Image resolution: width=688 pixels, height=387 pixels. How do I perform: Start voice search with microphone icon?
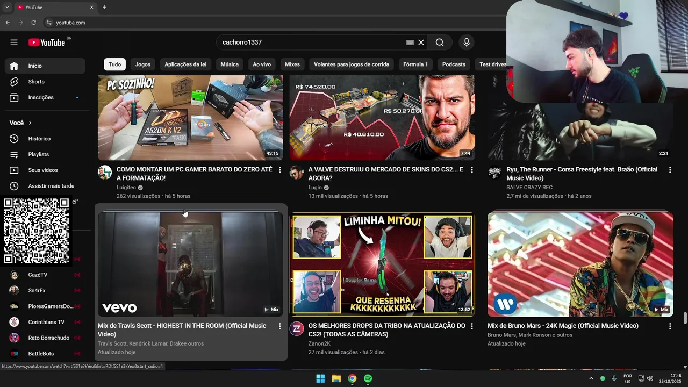pyautogui.click(x=466, y=42)
